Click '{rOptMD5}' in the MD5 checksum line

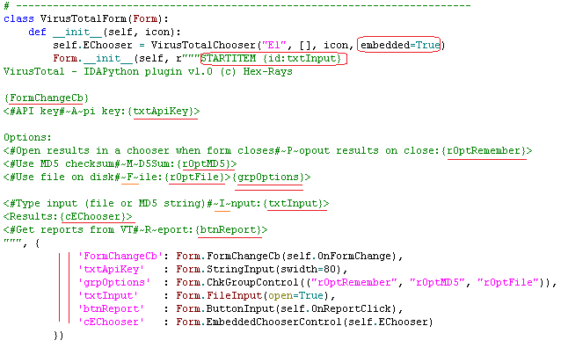(x=203, y=163)
